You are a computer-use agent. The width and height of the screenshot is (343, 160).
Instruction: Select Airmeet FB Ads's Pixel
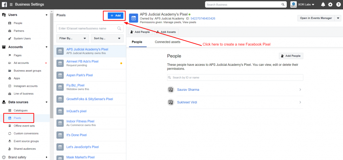[90, 63]
